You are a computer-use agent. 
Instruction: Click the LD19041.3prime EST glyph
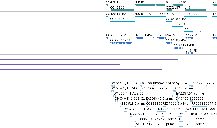click(161, 111)
